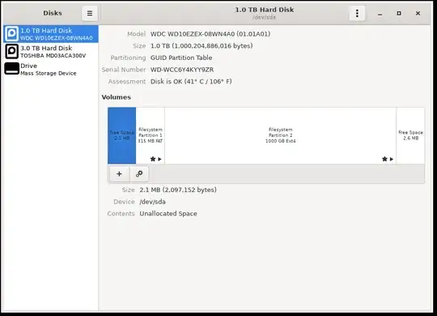This screenshot has width=437, height=316.
Task: Click the assessment text Disk is OK
Action: click(x=191, y=82)
